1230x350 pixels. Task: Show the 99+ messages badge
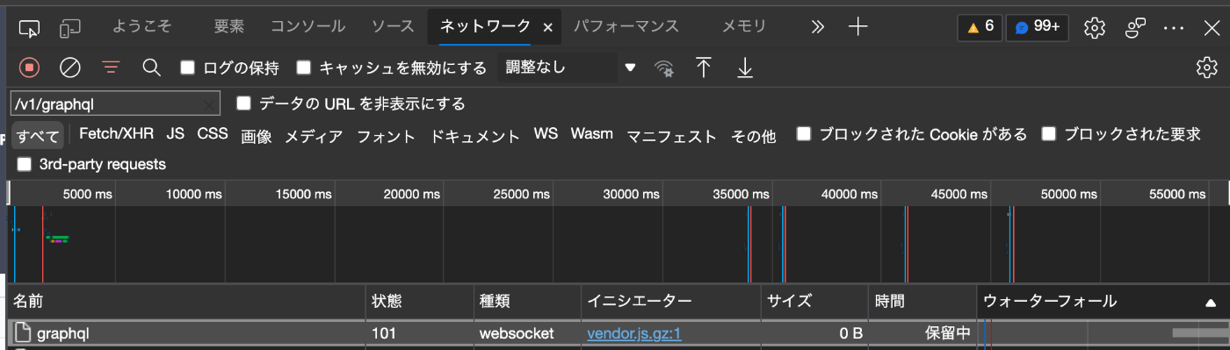click(1037, 27)
